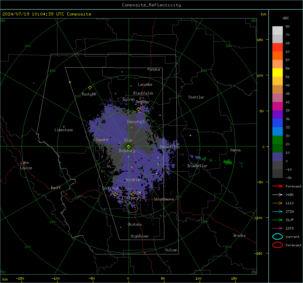Click the dBZ legend heading
The image size is (303, 283).
pos(285,18)
